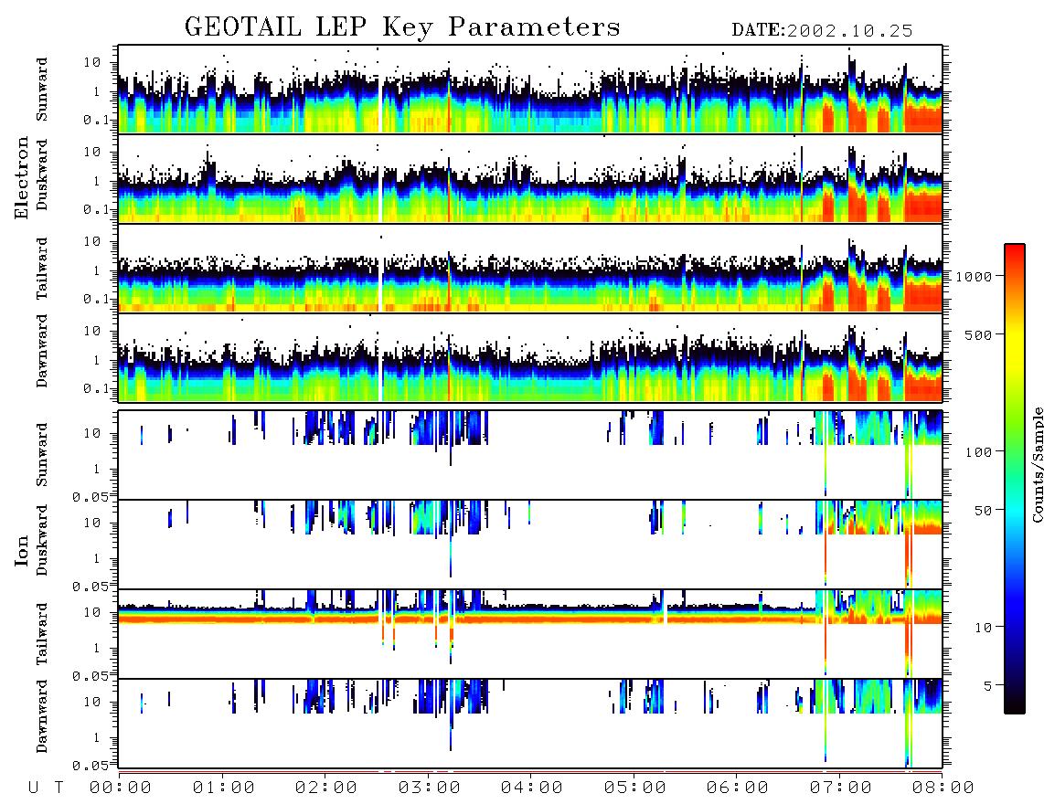
Task: Click the "Counts/Sample" colorbar label
Action: [1038, 464]
